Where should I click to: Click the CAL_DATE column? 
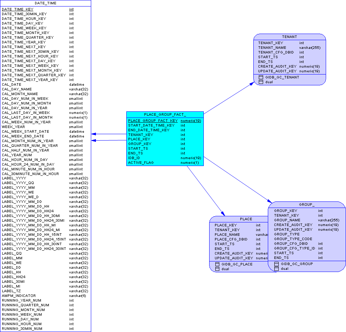pos(12,84)
